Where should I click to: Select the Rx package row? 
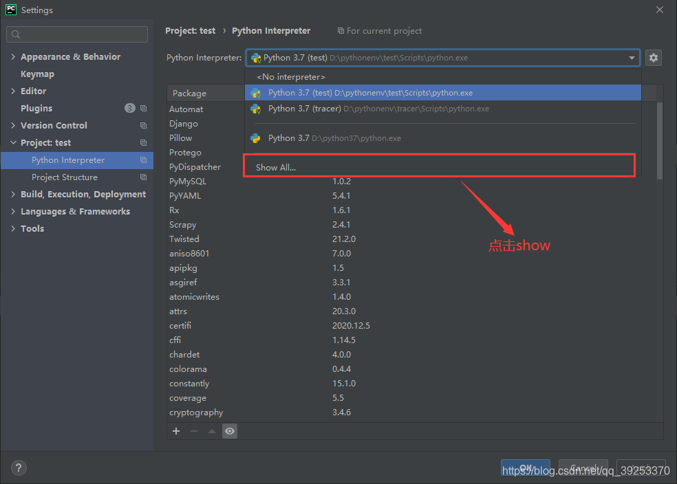pos(412,210)
